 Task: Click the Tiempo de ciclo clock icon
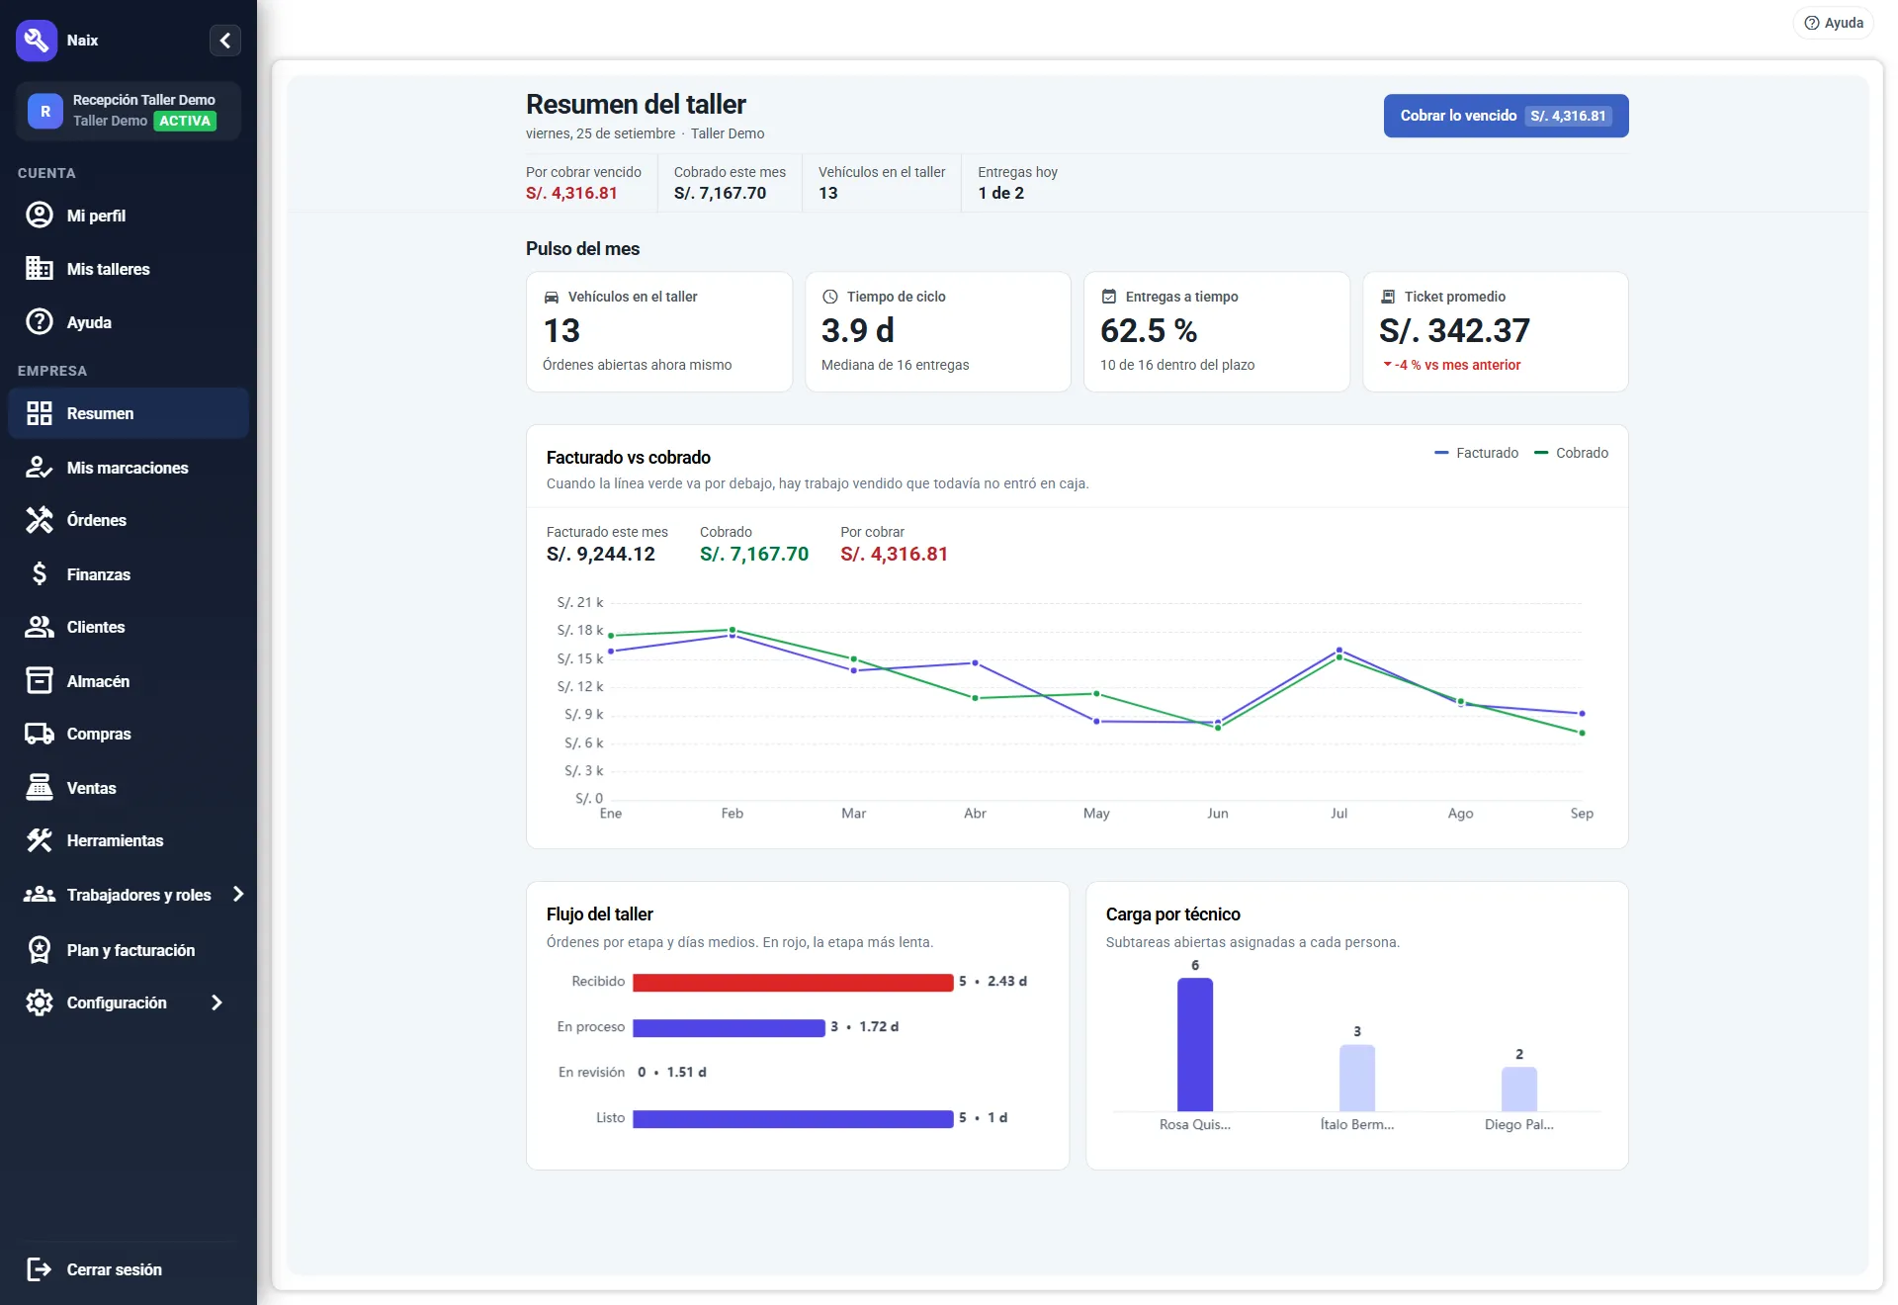pos(830,297)
